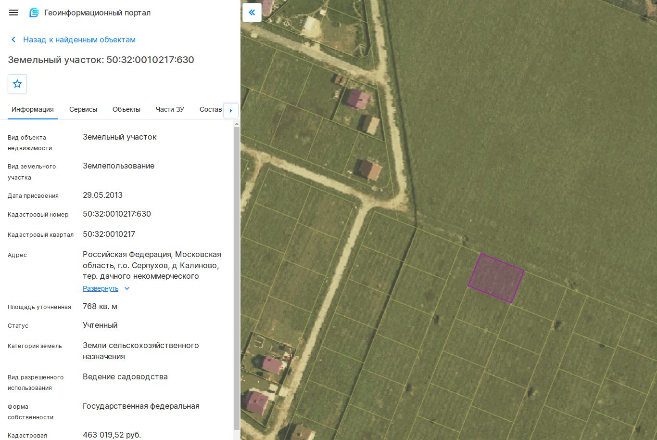Viewport: 657px width, 440px height.
Task: Add parcel to favorites with star icon
Action: (17, 84)
